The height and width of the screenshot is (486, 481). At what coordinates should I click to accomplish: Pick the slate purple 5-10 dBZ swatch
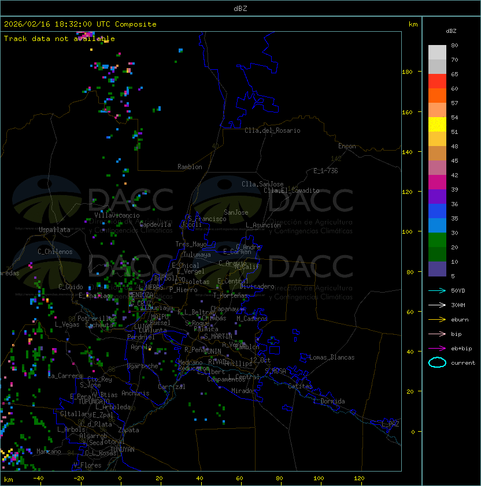(437, 269)
